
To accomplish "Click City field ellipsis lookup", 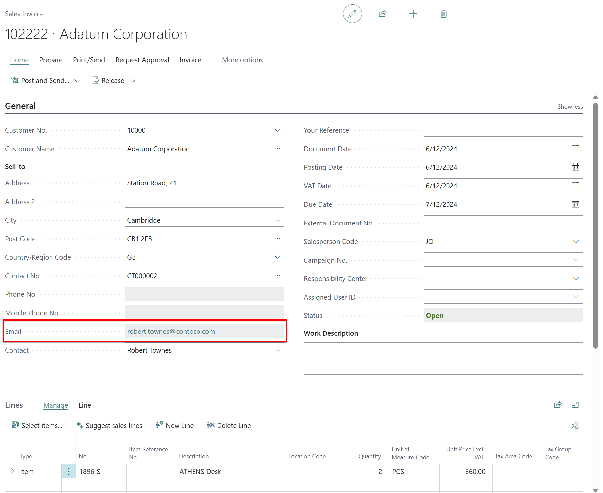I will point(277,220).
